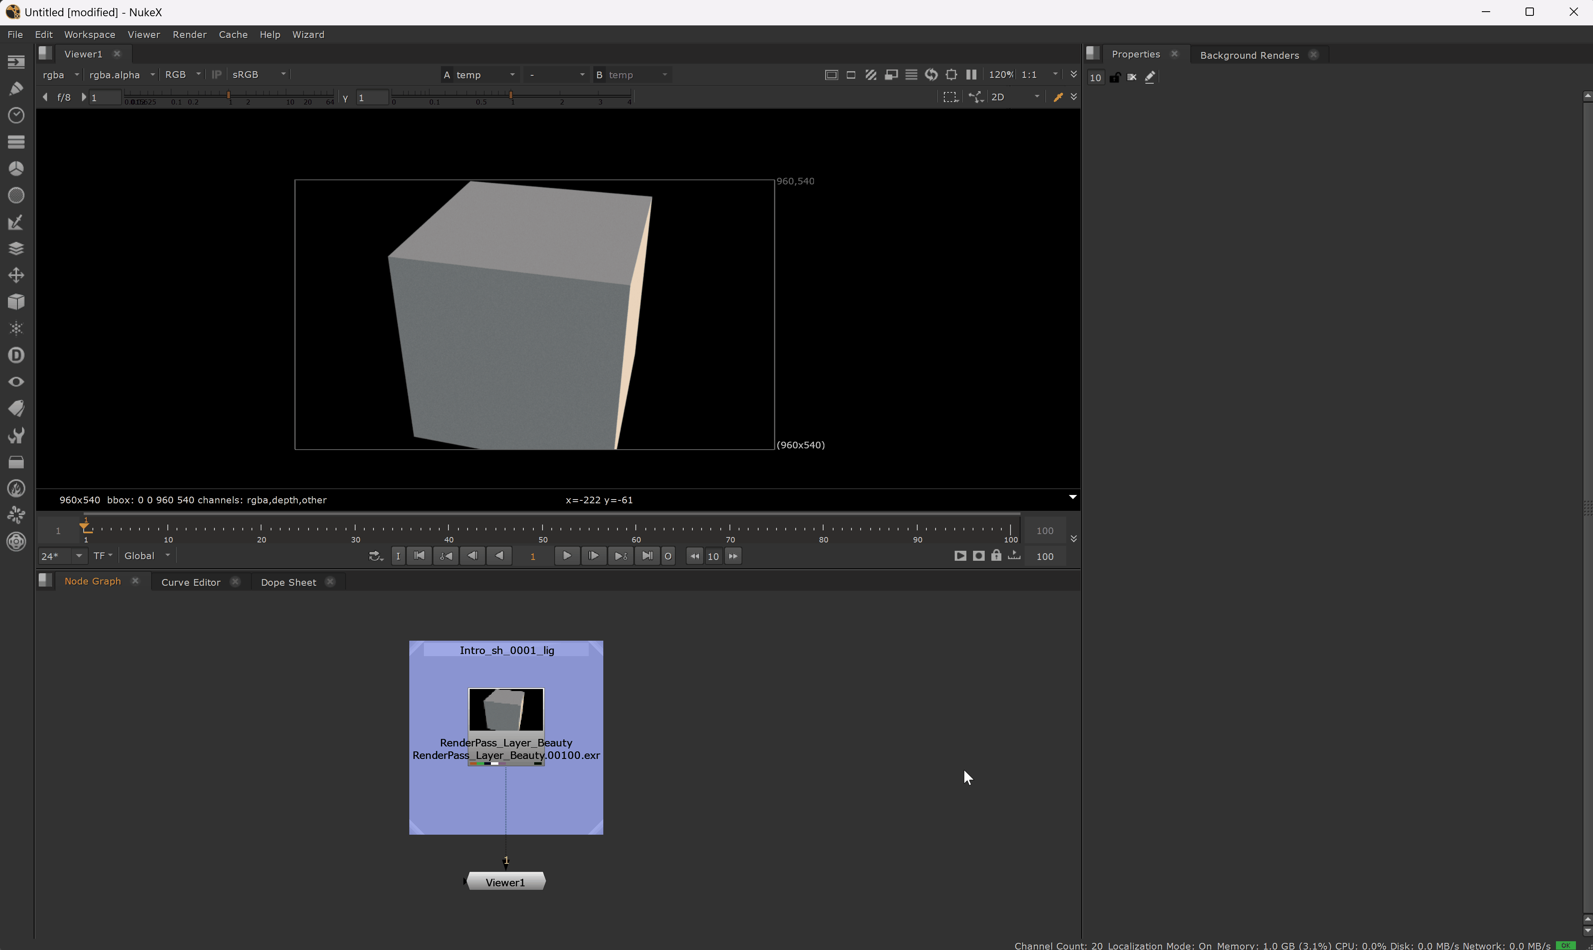Viewport: 1593px width, 950px height.
Task: Click the viewer color picker dropper icon
Action: pos(1058,97)
